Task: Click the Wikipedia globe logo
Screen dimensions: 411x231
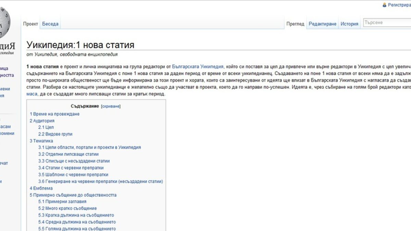Action: tap(5, 22)
